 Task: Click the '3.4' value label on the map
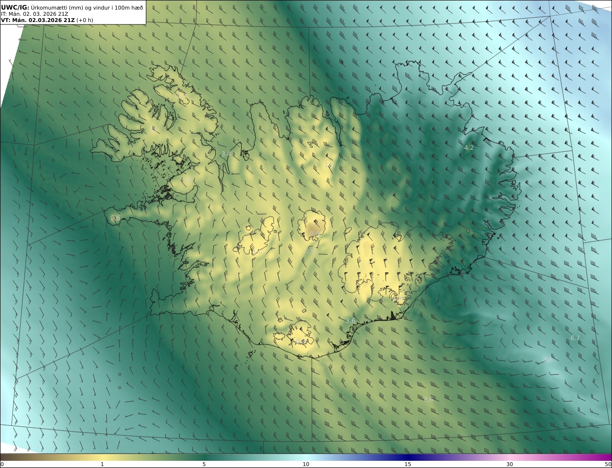tap(226, 154)
